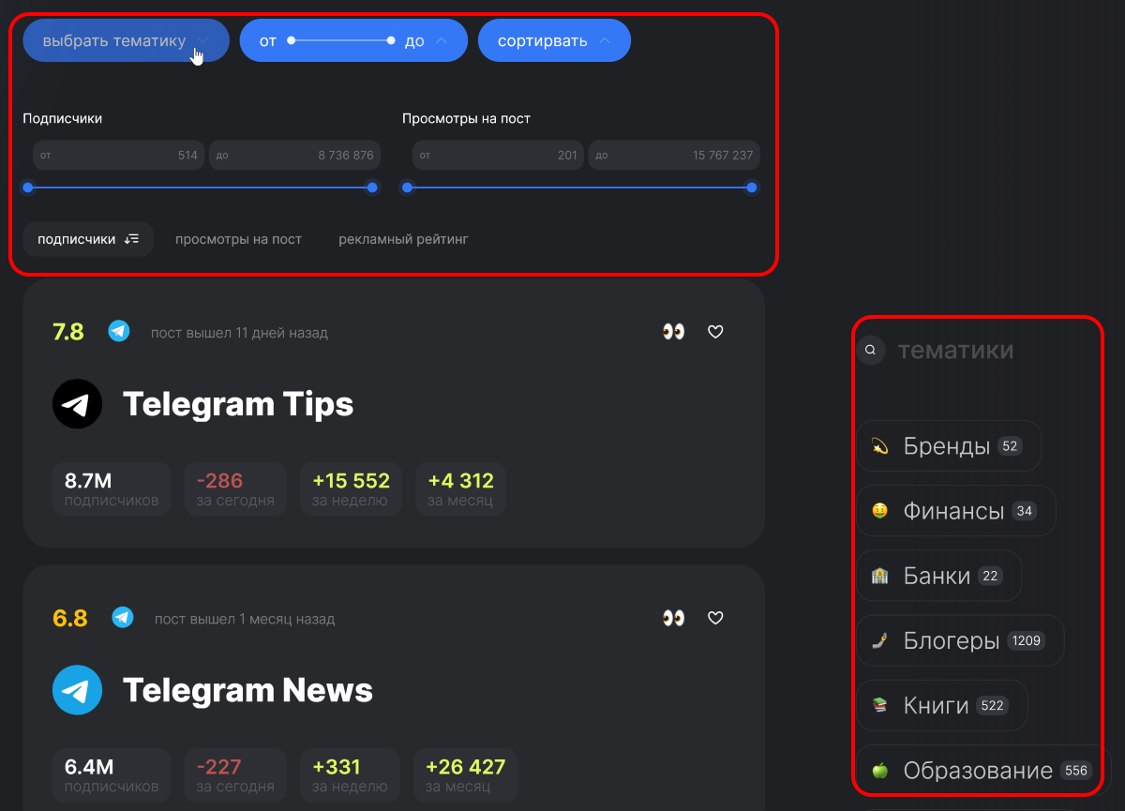Select the 'Банки' topic tag
1125x811 pixels.
939,576
